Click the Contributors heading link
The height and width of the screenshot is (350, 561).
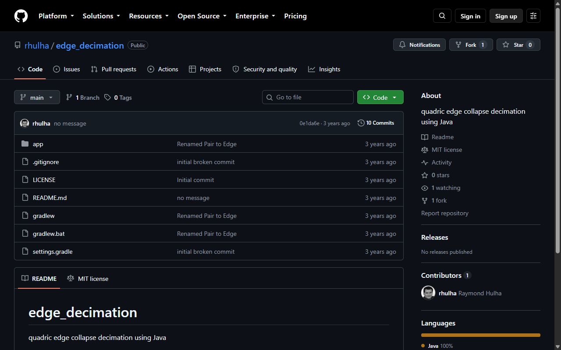pos(446,275)
